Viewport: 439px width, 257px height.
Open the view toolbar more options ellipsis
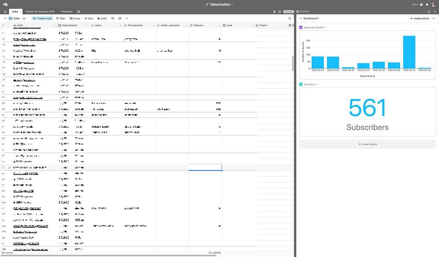[x=127, y=18]
